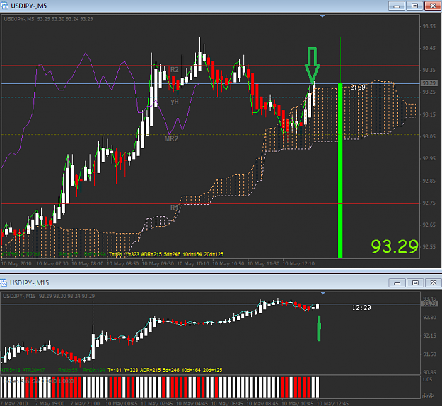This screenshot has height=406, width=442.
Task: Click the 93.35 price axis label in M5
Action: click(429, 70)
